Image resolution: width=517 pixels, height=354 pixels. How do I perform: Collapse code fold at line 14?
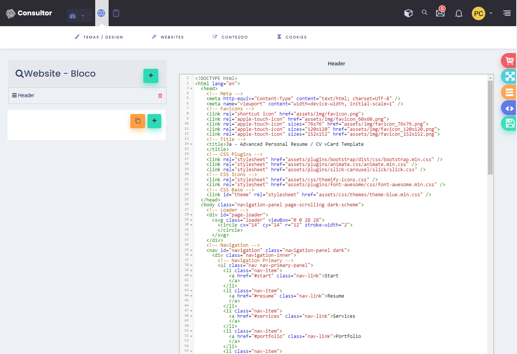pos(191,144)
